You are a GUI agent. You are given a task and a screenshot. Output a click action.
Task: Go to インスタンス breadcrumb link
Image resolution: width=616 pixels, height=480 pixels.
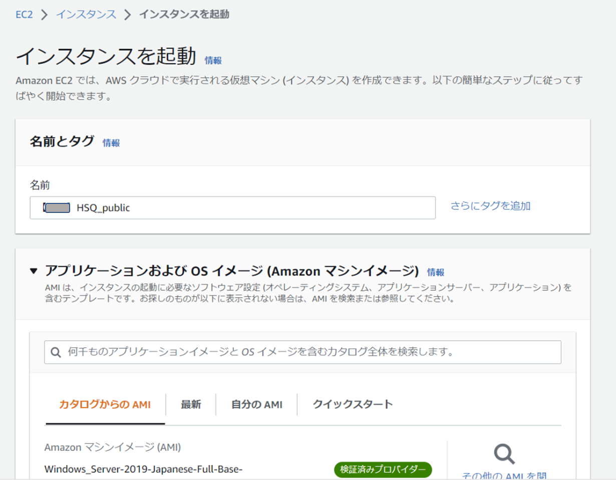click(x=86, y=15)
